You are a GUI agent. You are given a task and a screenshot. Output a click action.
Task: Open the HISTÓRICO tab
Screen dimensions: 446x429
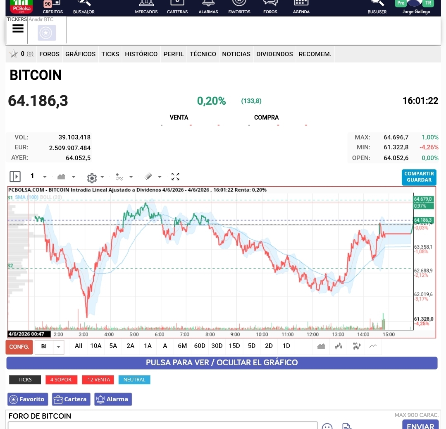coord(141,54)
